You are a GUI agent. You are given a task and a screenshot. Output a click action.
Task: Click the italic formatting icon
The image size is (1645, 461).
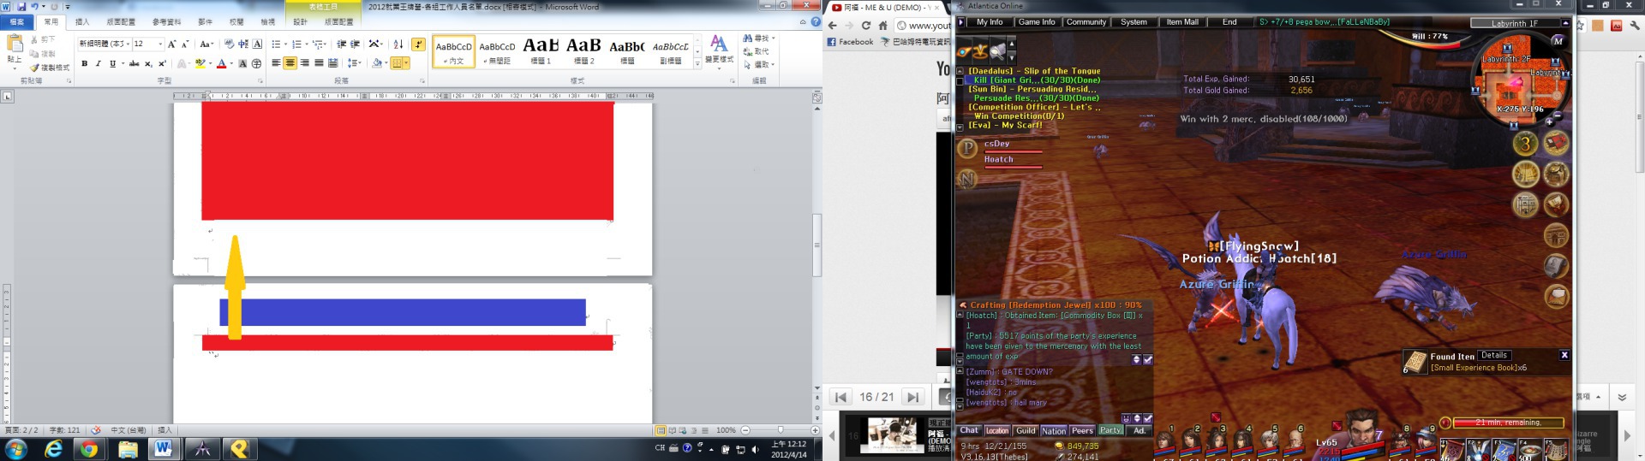(x=98, y=63)
